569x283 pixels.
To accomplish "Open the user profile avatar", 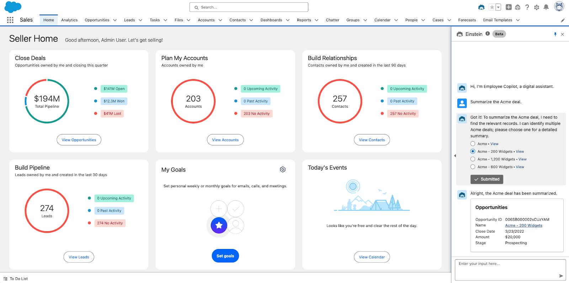I will point(559,6).
